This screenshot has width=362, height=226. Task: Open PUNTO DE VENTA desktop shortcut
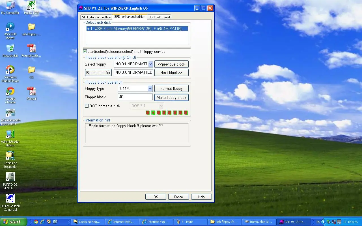coord(10,181)
